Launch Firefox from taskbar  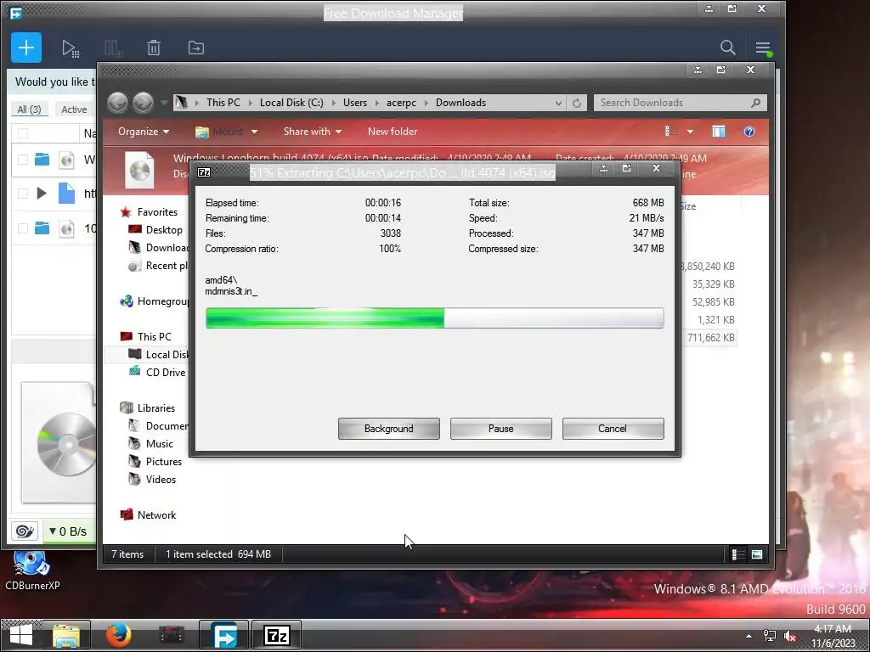[118, 635]
